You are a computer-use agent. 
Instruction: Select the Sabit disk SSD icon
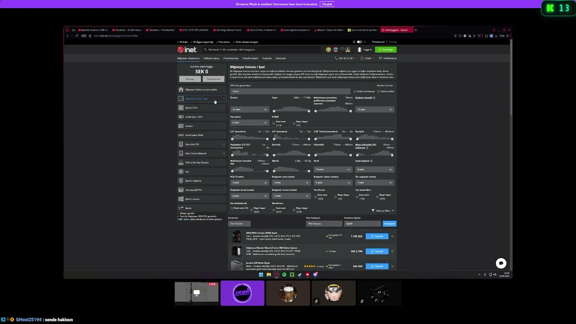pyautogui.click(x=181, y=144)
